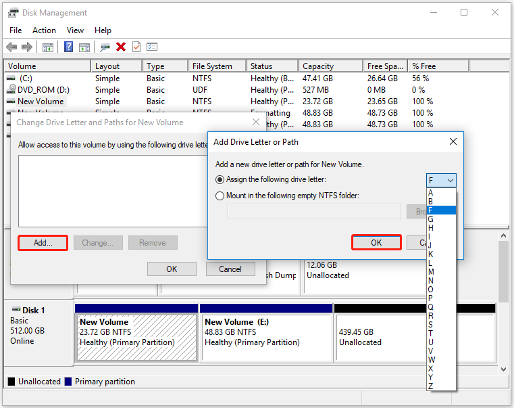The image size is (514, 408).
Task: Click the Forward arrow toolbar icon
Action: 27,47
